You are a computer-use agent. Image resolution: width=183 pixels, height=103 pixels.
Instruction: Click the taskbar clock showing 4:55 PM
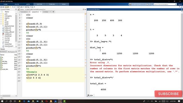pyautogui.click(x=173, y=101)
